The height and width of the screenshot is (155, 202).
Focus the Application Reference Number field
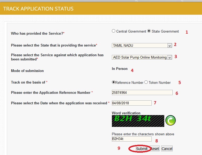coord(142,92)
